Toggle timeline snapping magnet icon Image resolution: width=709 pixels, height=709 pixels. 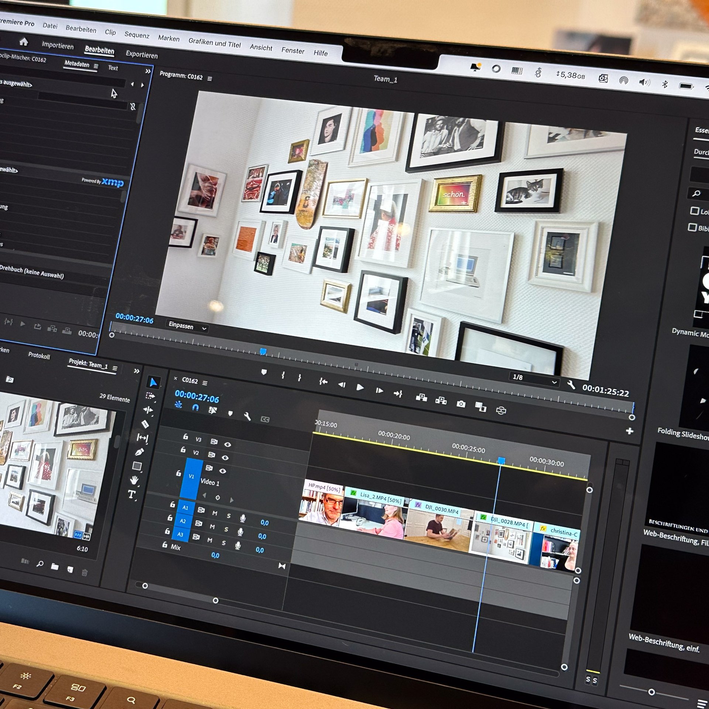point(196,407)
